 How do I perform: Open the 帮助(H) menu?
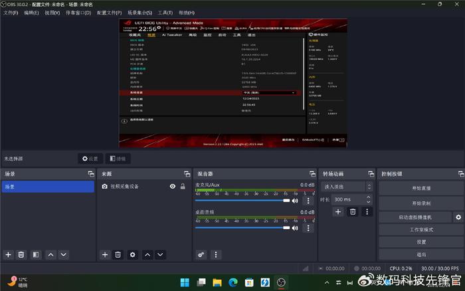[x=187, y=13]
